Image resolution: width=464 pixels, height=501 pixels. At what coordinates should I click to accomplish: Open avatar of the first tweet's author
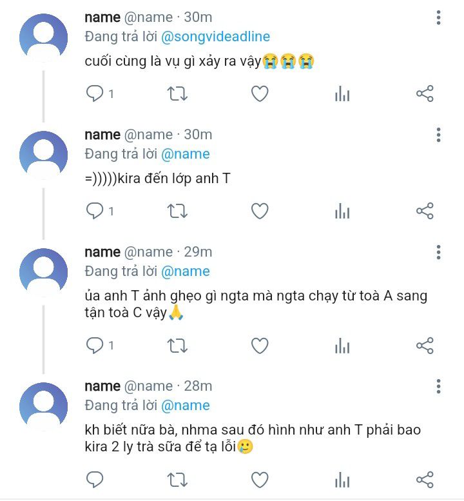43,37
